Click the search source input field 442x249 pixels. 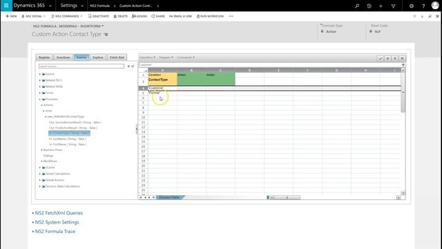point(81,66)
